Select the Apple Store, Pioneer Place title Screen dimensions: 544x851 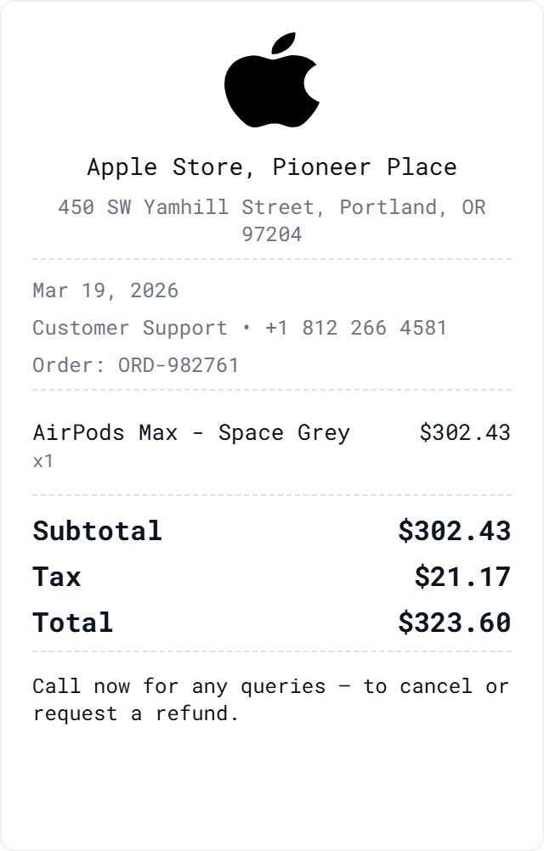click(272, 167)
